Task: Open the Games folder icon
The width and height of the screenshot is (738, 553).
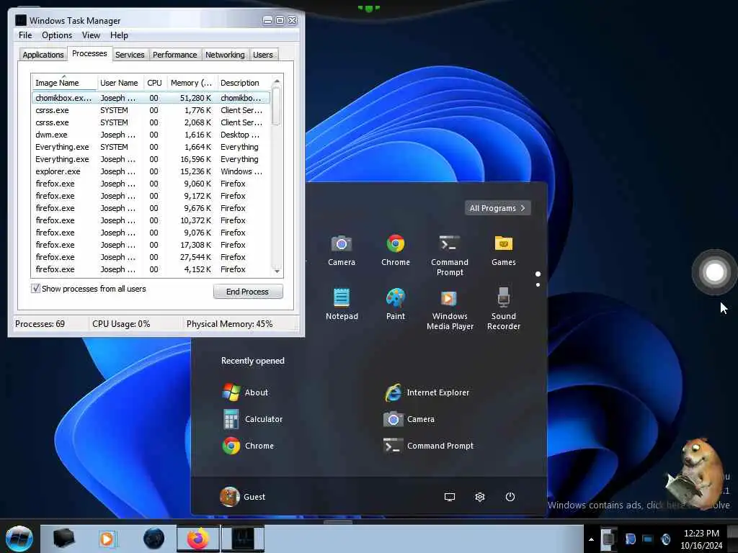Action: pyautogui.click(x=503, y=251)
